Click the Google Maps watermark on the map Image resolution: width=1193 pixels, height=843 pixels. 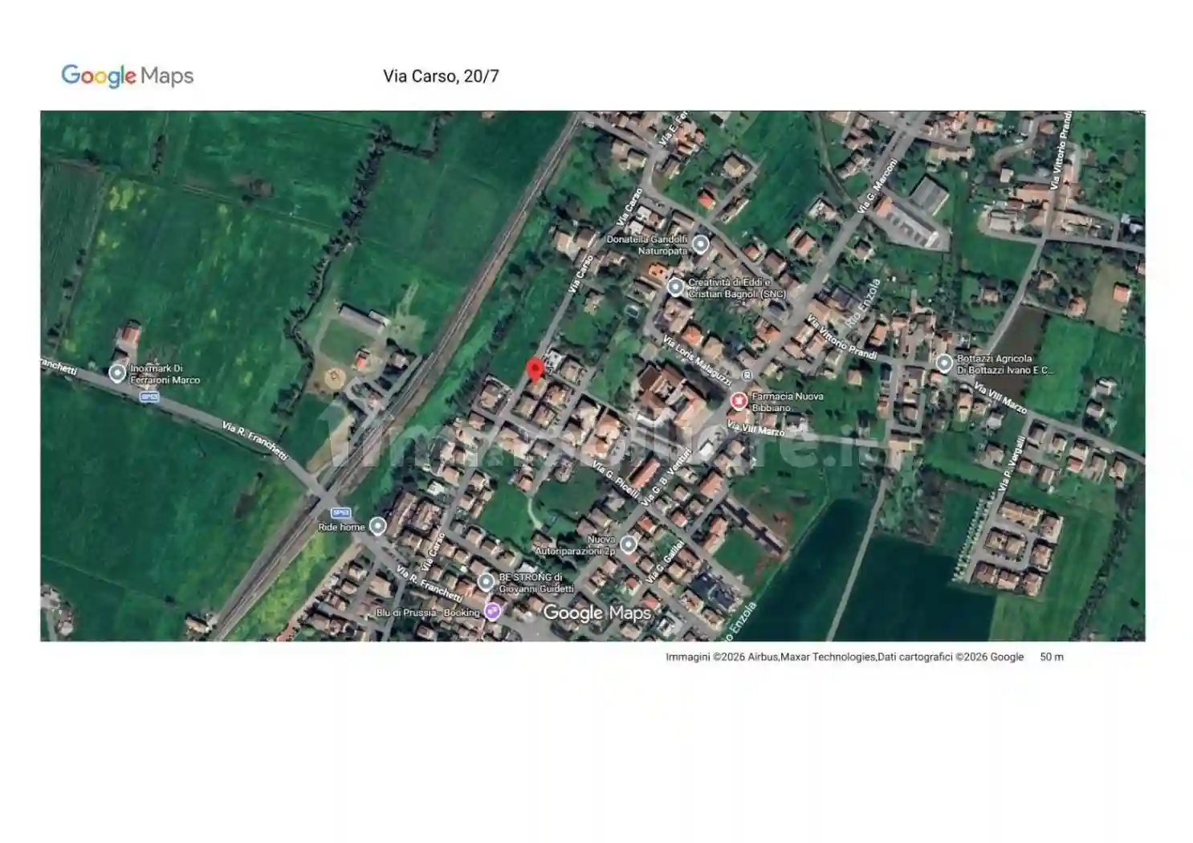597,613
